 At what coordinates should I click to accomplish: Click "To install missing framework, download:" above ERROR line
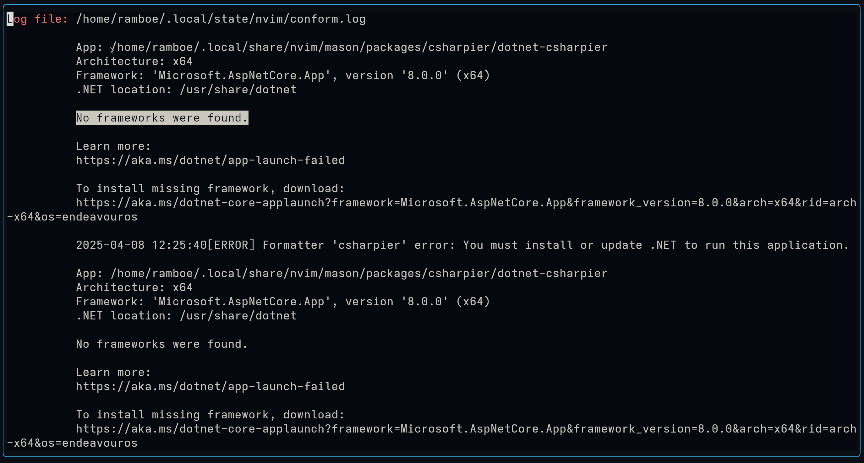pyautogui.click(x=210, y=189)
